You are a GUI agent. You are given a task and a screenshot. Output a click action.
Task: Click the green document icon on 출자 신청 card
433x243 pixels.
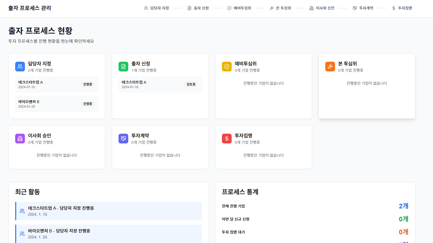point(123,67)
